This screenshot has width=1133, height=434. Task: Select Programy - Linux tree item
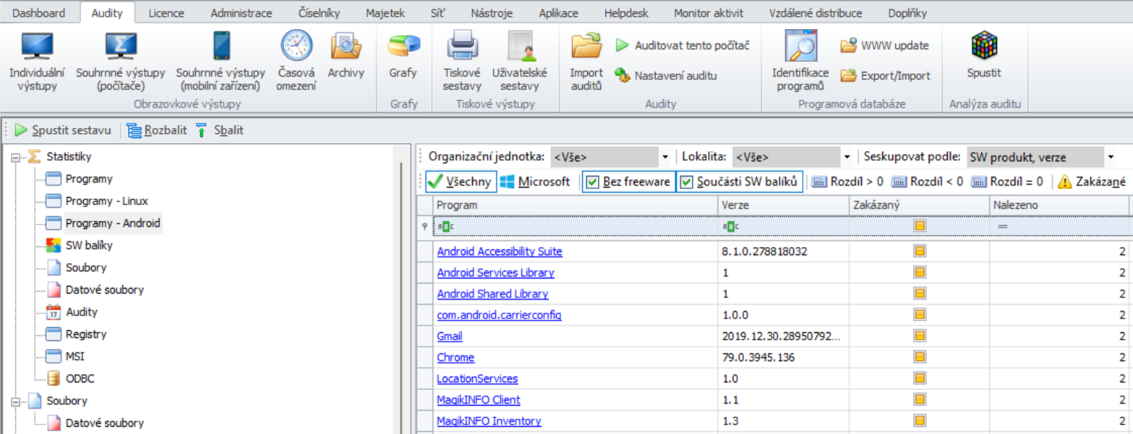pyautogui.click(x=106, y=201)
